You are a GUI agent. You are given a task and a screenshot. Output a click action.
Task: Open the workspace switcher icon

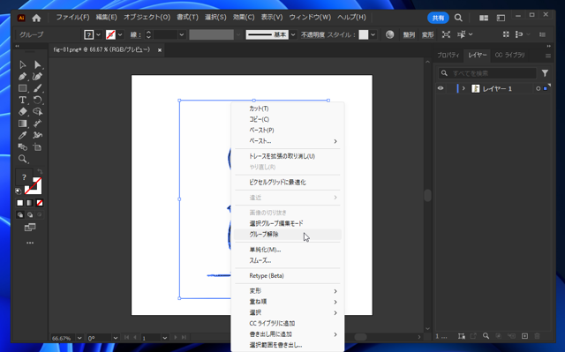coord(501,18)
